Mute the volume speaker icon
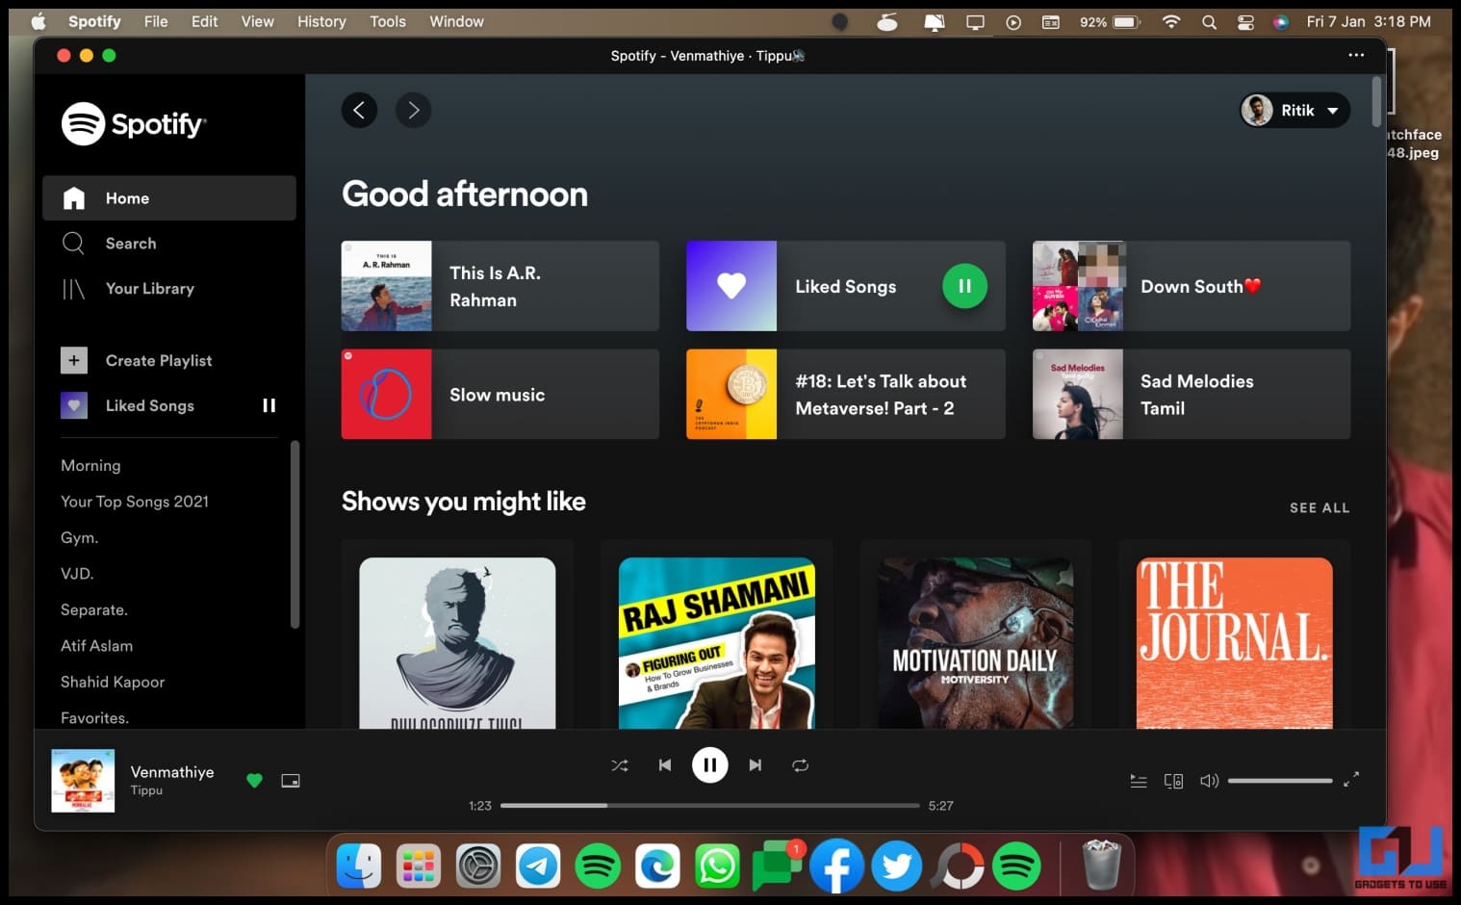1461x905 pixels. [1209, 781]
